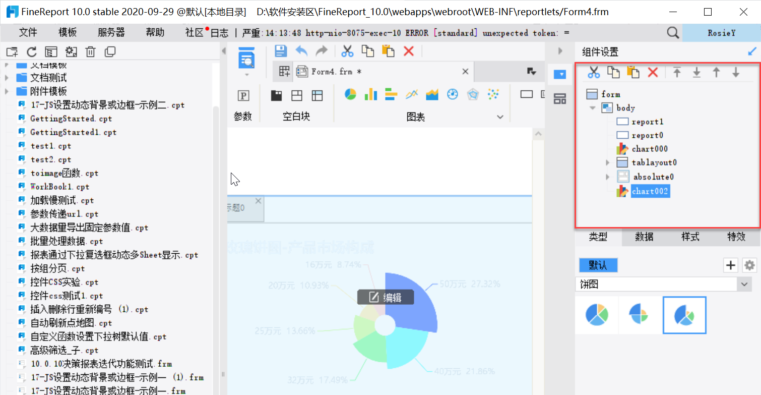The image size is (761, 395).
Task: Open the 文件 menu
Action: (28, 33)
